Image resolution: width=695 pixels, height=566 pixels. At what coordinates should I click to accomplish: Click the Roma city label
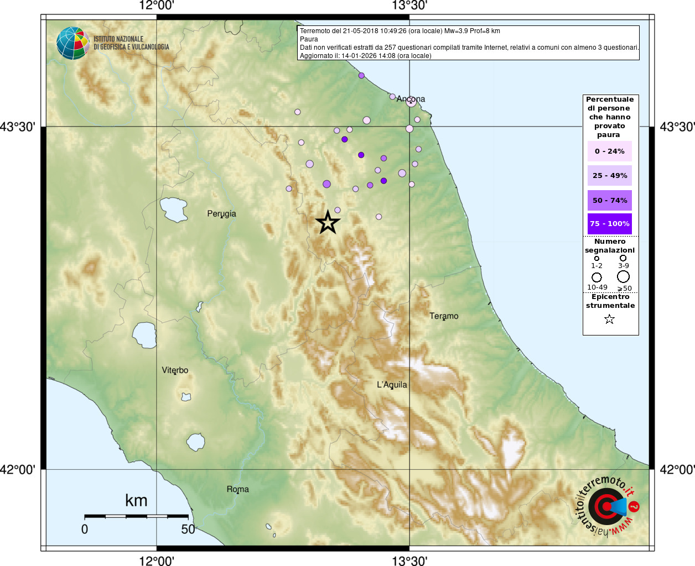238,489
